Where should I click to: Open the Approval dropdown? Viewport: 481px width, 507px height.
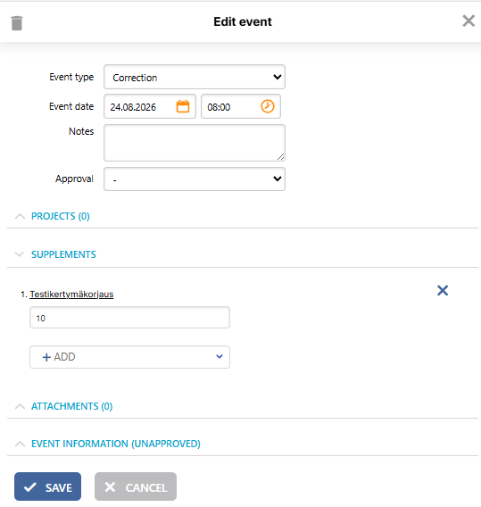[x=195, y=179]
